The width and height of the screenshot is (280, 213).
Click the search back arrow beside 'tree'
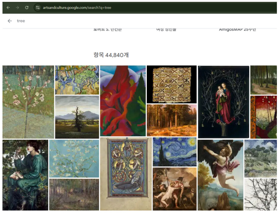click(10, 21)
